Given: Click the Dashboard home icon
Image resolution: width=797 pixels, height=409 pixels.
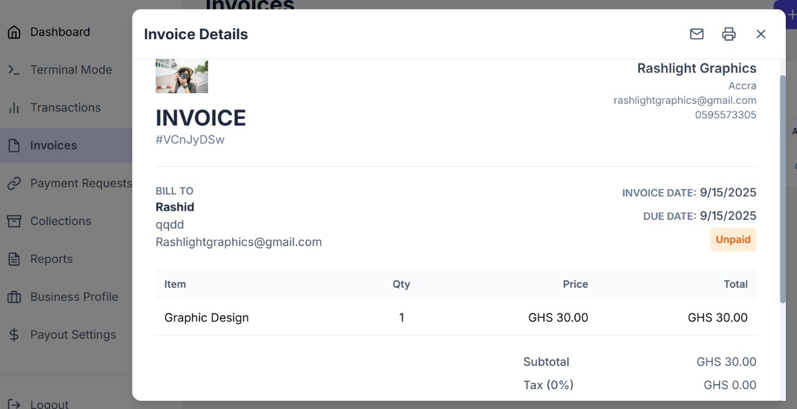Looking at the screenshot, I should [x=14, y=32].
